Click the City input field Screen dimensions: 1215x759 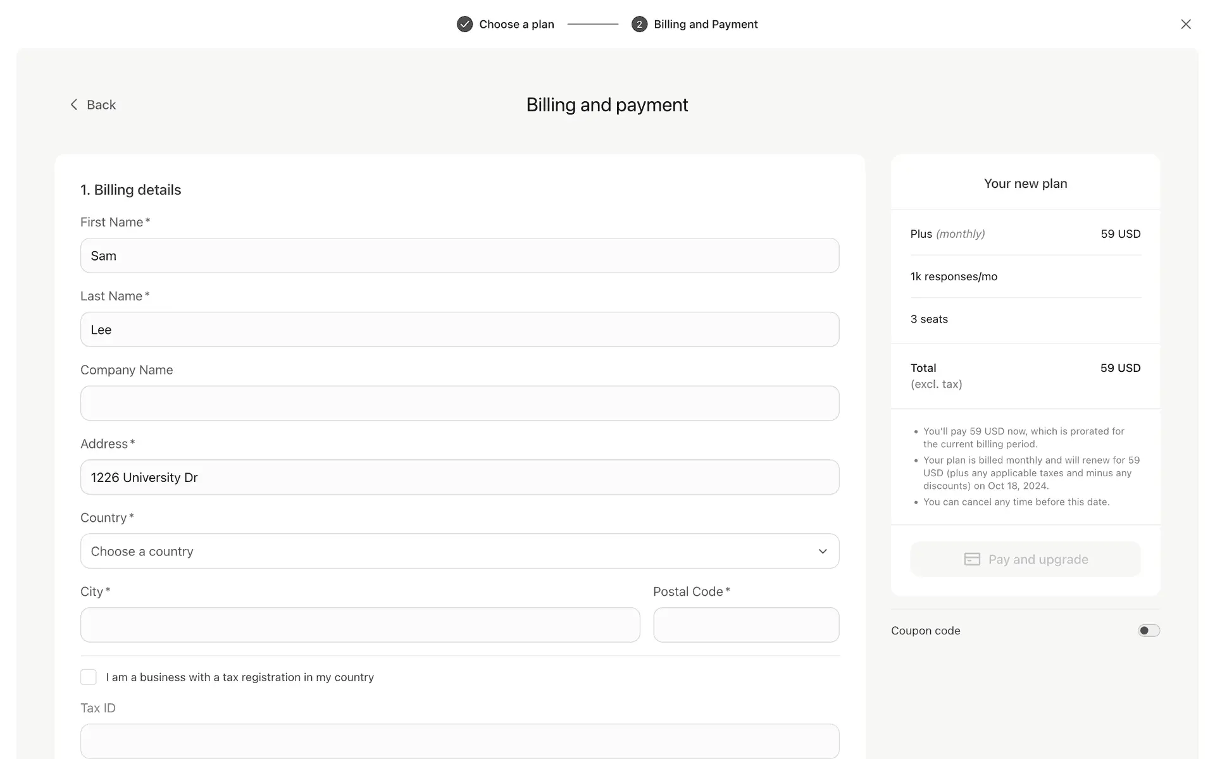point(359,625)
